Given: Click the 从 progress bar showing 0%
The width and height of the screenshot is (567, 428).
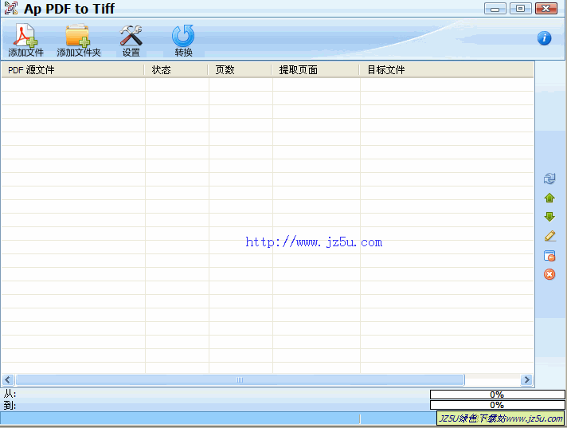Looking at the screenshot, I should click(x=497, y=395).
